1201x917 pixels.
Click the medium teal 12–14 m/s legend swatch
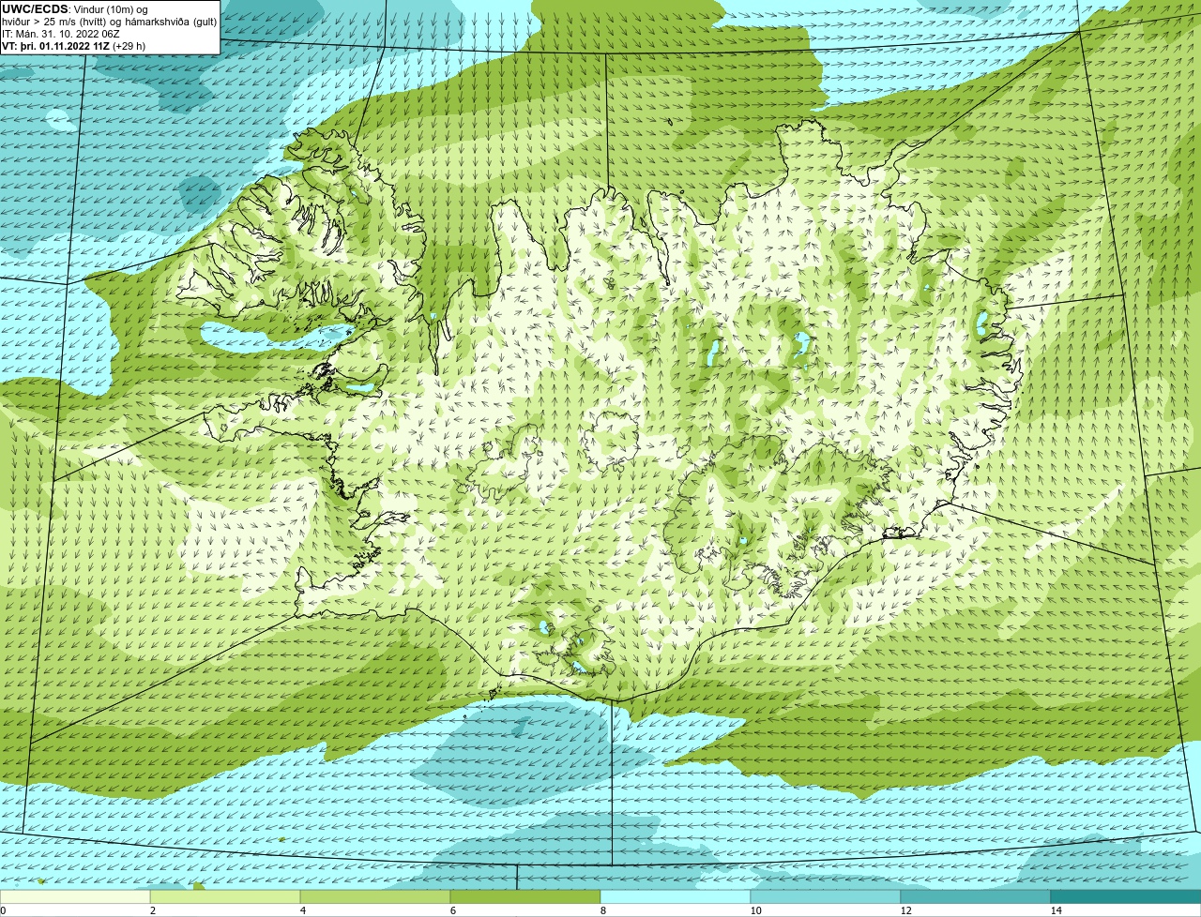[976, 896]
